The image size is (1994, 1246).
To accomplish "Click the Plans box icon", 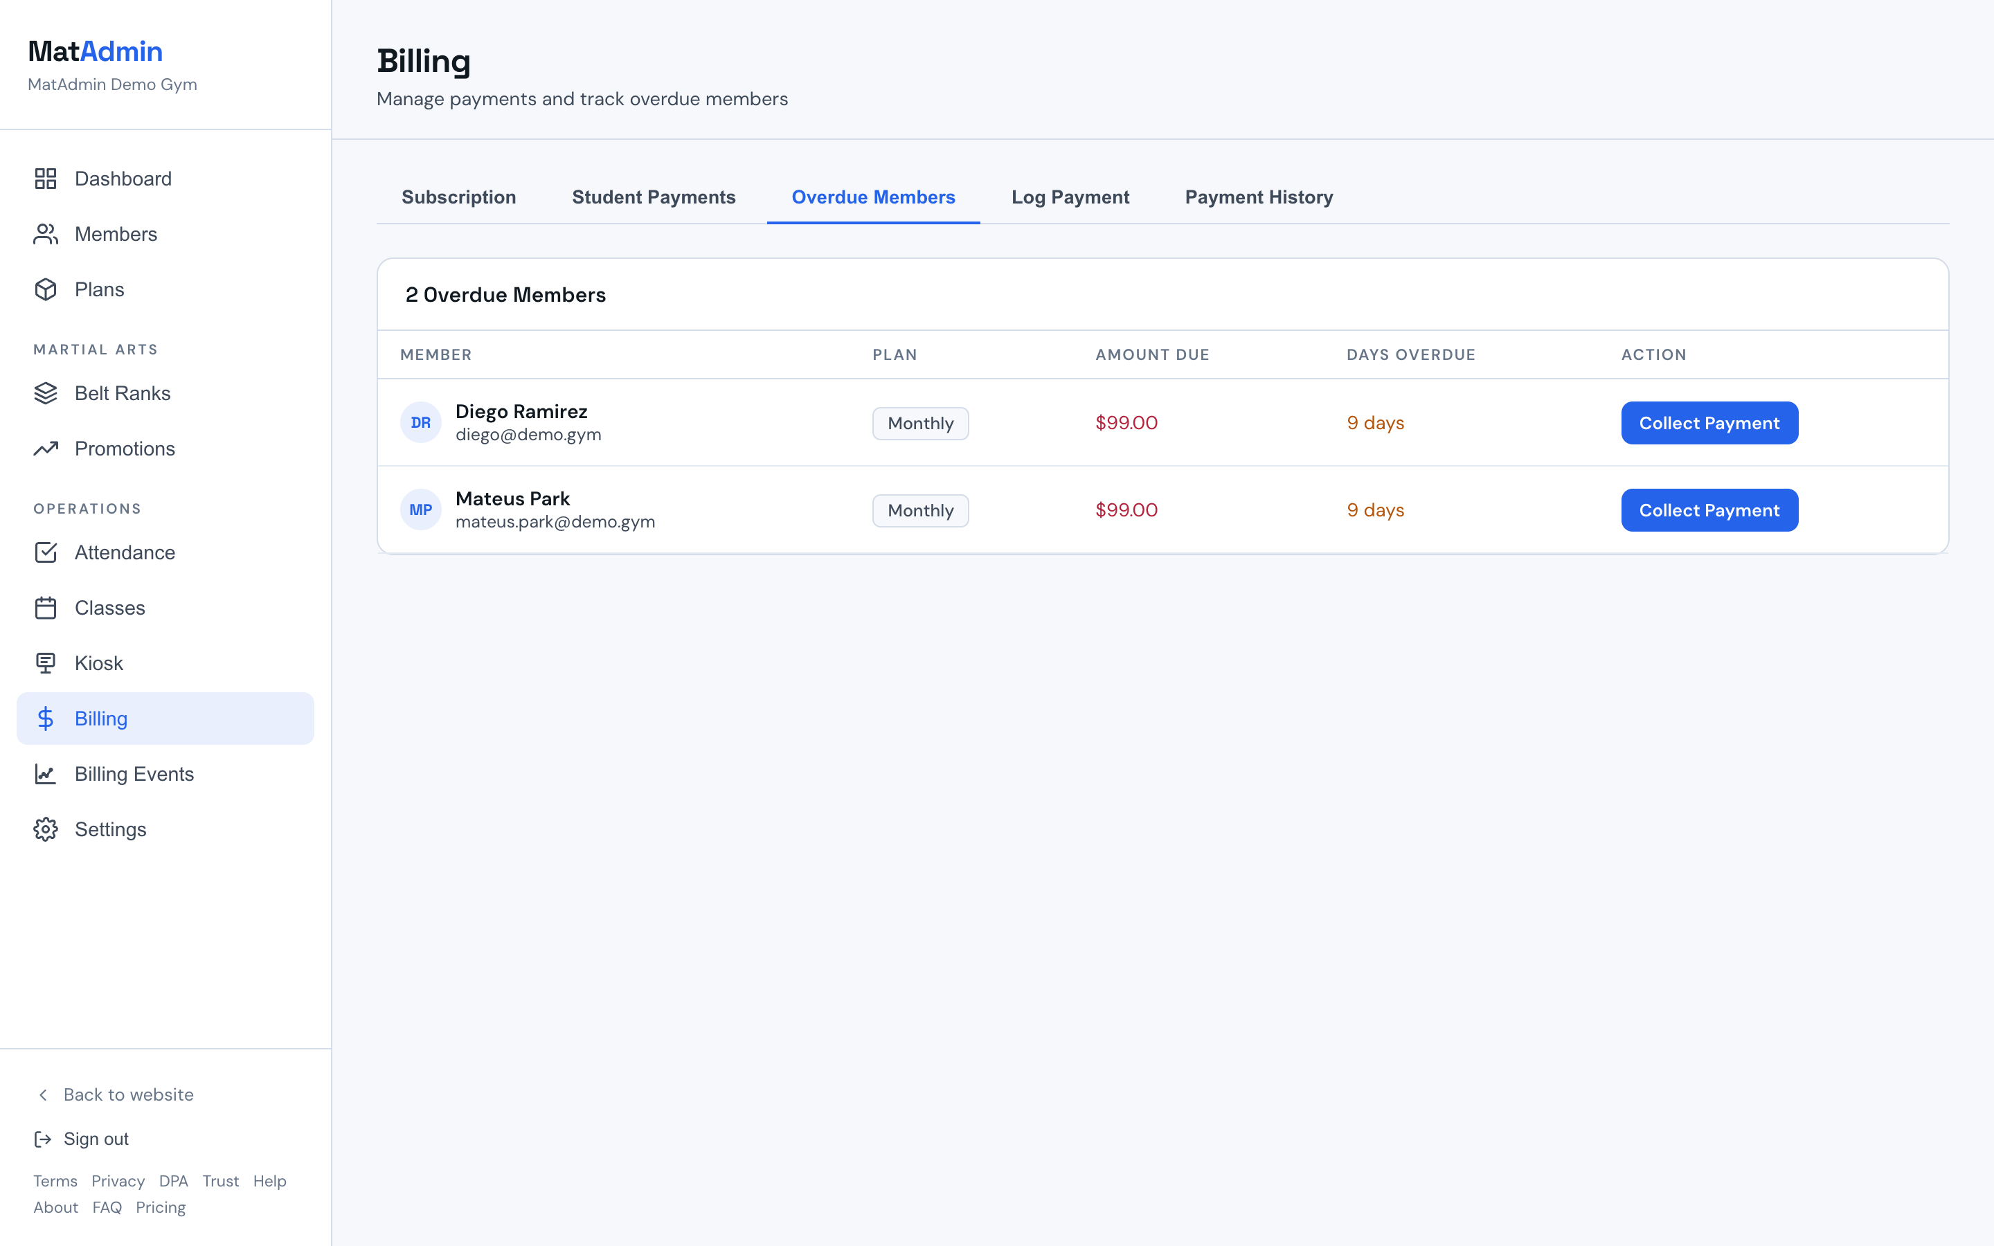I will click(45, 289).
